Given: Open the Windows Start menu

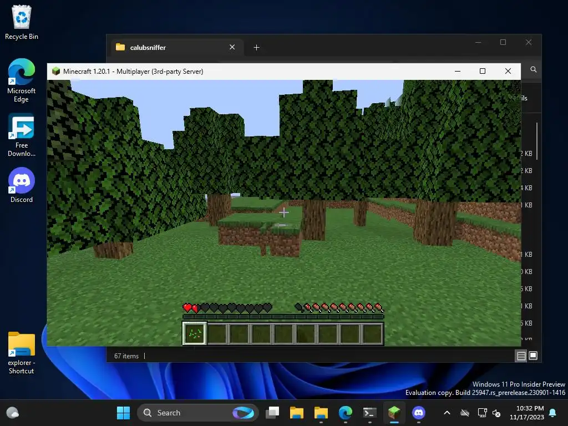Looking at the screenshot, I should pyautogui.click(x=123, y=413).
